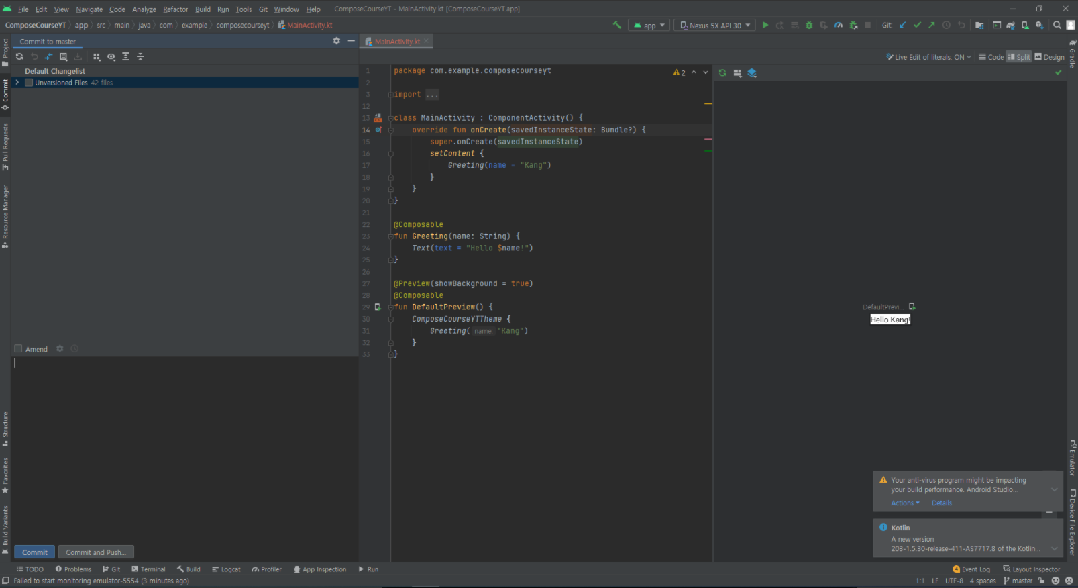
Task: Expand the Unversioned Files node
Action: [x=17, y=83]
